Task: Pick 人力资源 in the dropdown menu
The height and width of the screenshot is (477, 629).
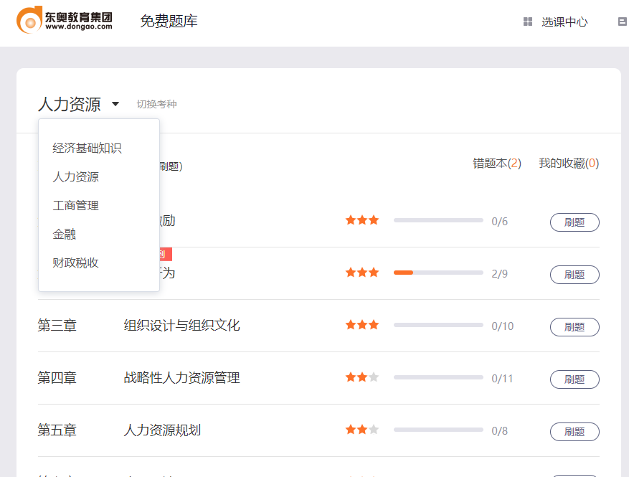Action: pyautogui.click(x=75, y=177)
